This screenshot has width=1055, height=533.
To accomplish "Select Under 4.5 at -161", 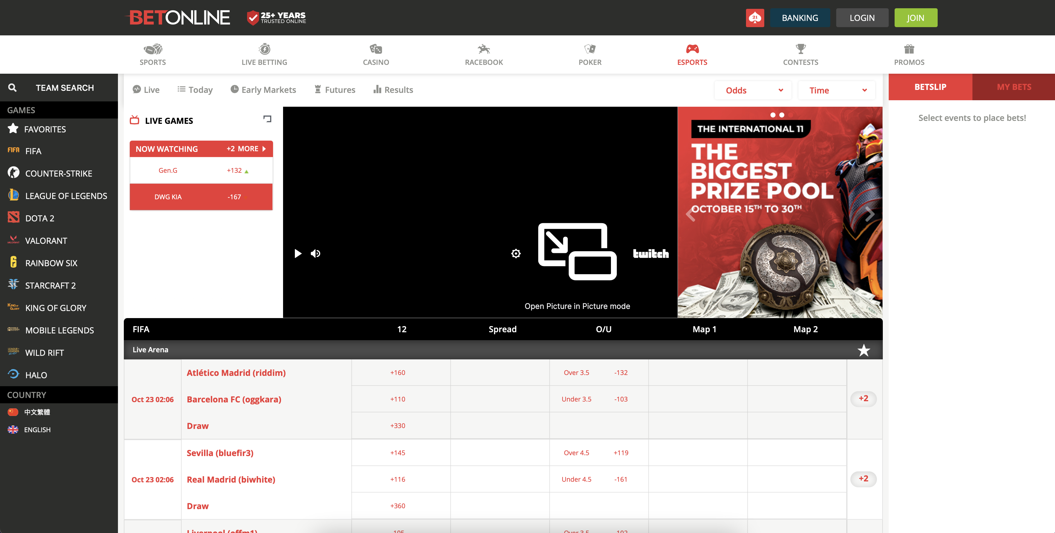I will point(599,479).
